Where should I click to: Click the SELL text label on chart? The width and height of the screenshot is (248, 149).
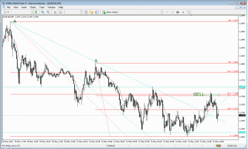click(x=199, y=94)
